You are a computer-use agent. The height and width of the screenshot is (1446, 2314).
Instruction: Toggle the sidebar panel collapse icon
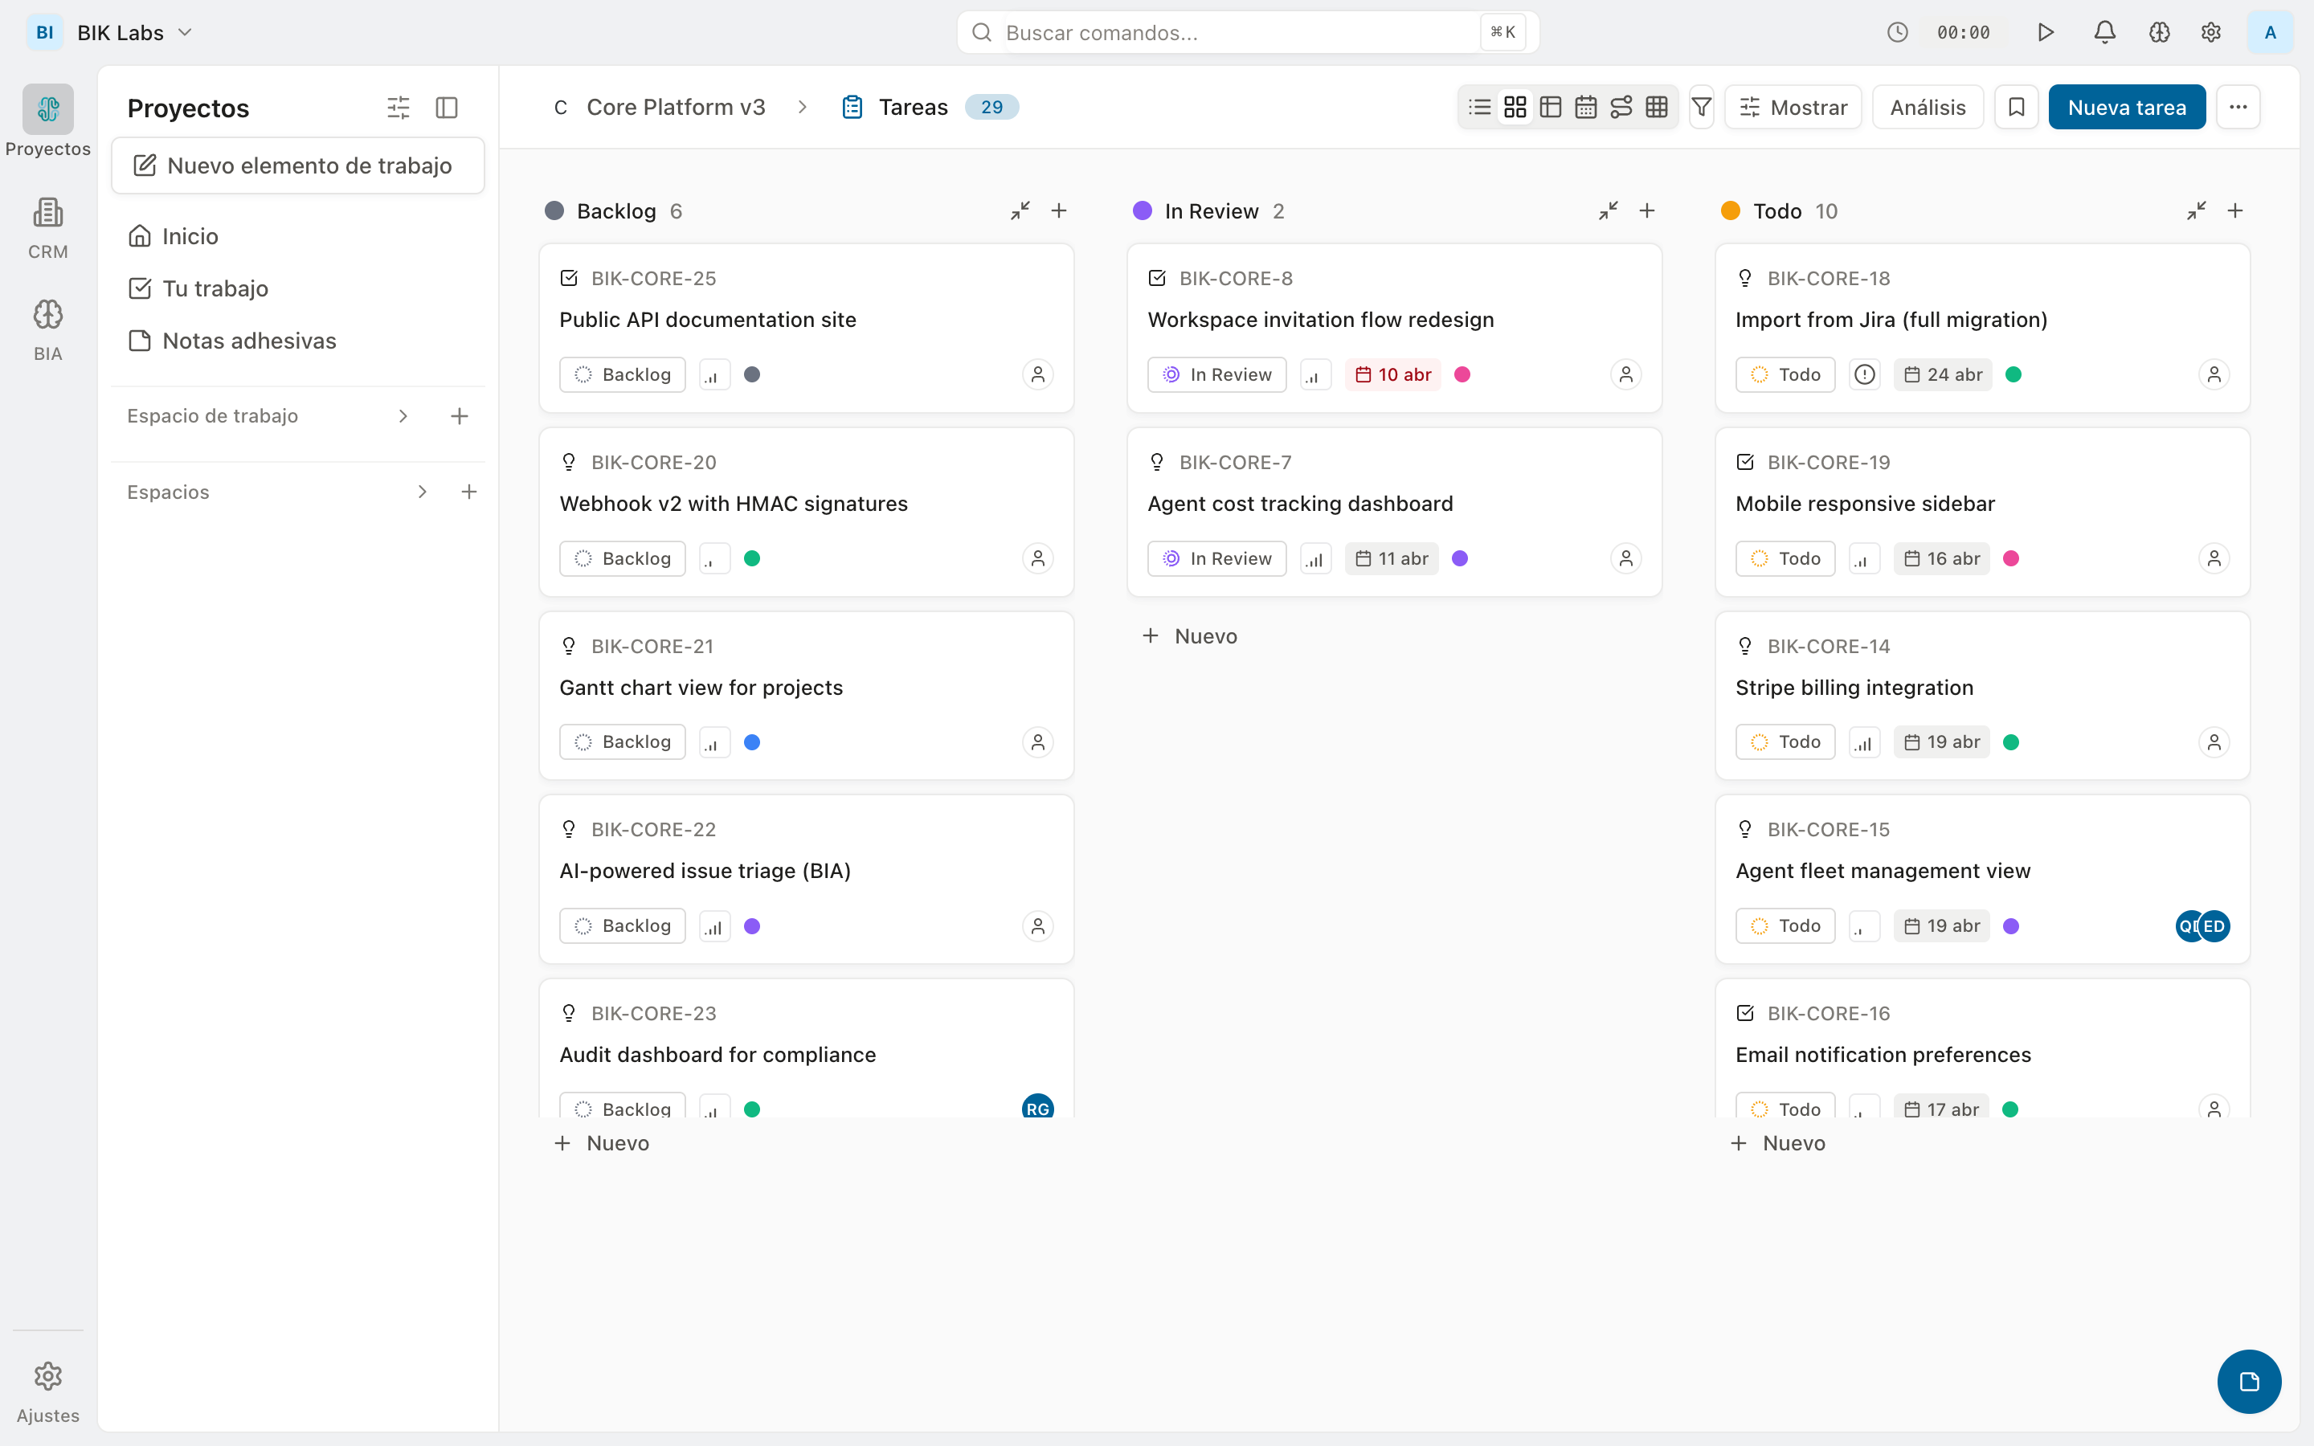click(x=447, y=108)
